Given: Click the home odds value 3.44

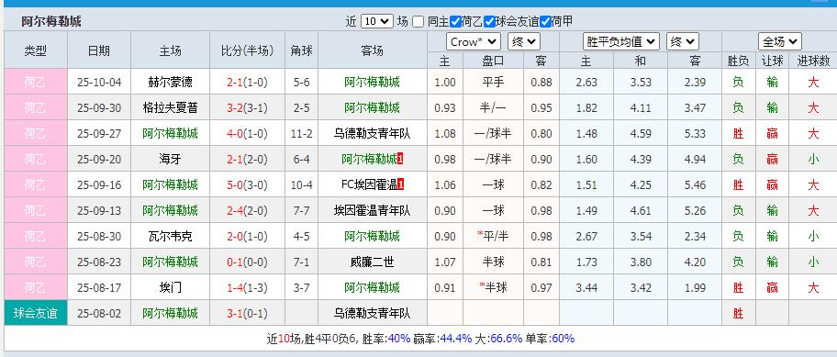Looking at the screenshot, I should click(x=586, y=287).
